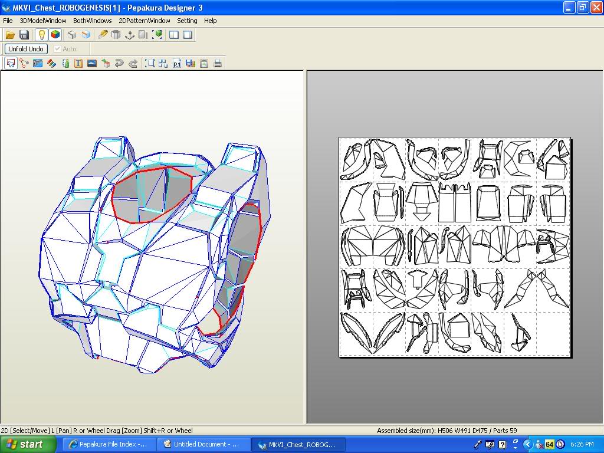Screen dimensions: 604x453
Task: Click the gray cylinder model icon
Action: point(116,35)
